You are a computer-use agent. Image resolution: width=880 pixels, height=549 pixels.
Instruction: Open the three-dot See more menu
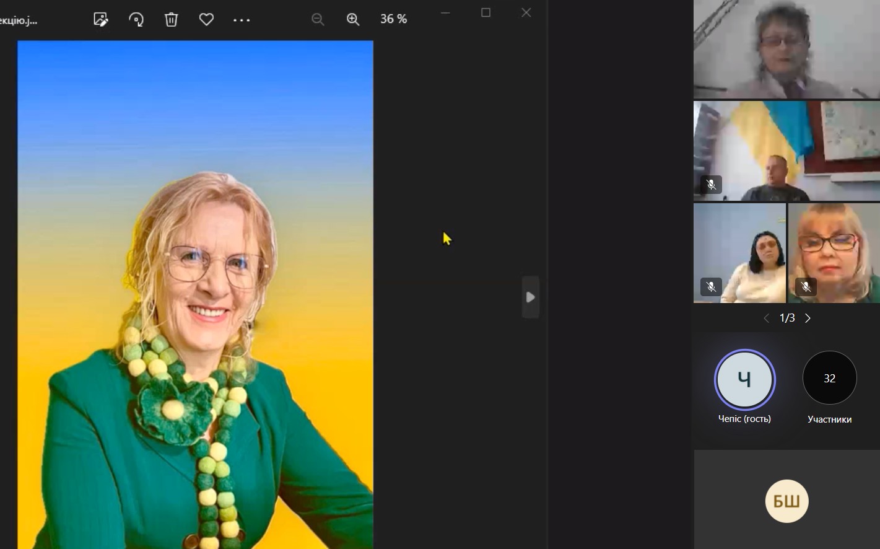pos(242,20)
